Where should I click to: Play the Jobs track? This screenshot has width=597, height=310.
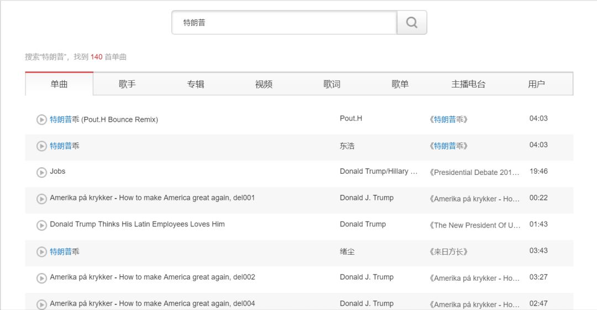click(41, 172)
